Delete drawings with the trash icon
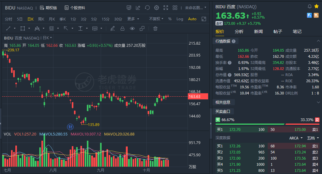The height and width of the screenshot is (174, 322). (155, 28)
